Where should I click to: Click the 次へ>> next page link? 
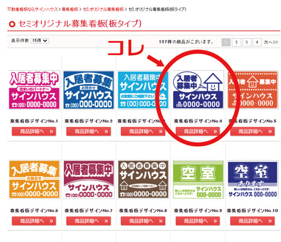point(270,42)
